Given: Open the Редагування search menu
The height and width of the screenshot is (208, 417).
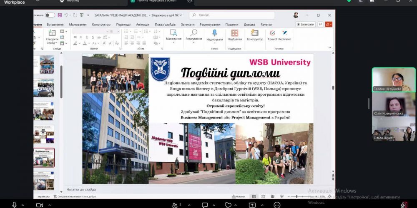Looking at the screenshot, I should pyautogui.click(x=193, y=36).
